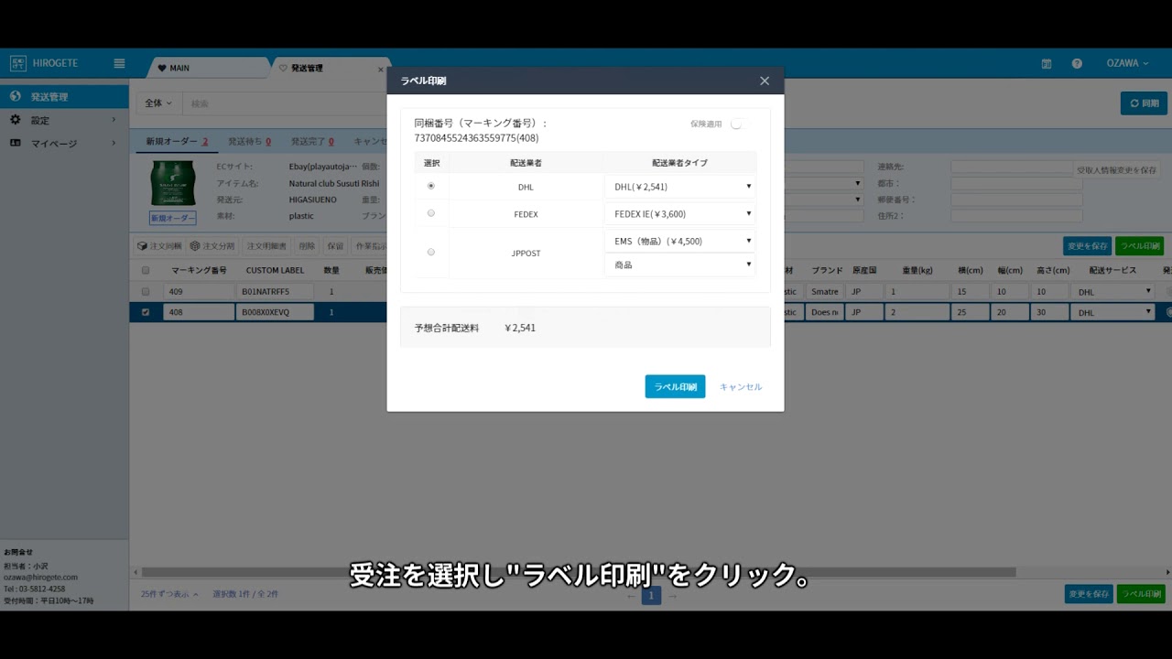Screen dimensions: 1172x659
Task: Expand the マイページ sidebar chevron
Action: [x=114, y=143]
